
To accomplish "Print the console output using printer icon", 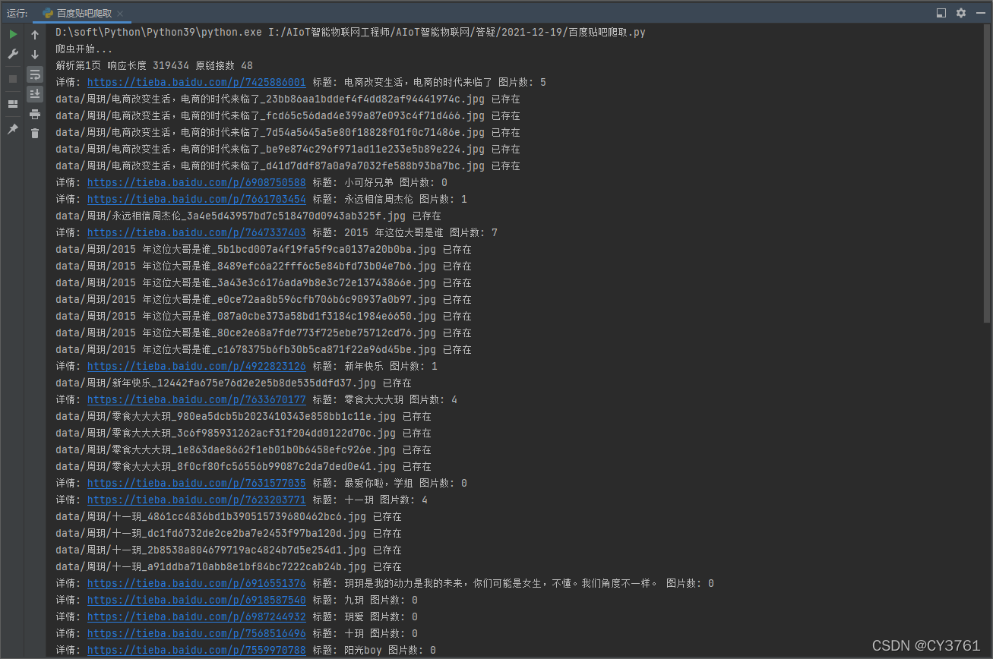I will (x=35, y=114).
